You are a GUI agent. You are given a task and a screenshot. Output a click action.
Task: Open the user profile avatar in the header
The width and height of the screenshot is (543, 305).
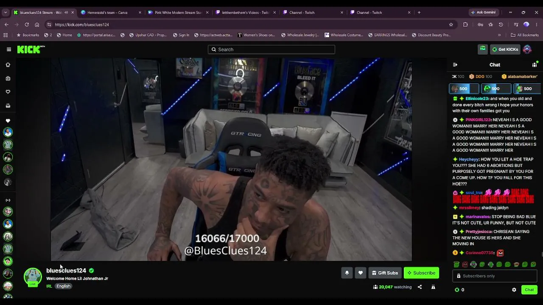tap(527, 50)
